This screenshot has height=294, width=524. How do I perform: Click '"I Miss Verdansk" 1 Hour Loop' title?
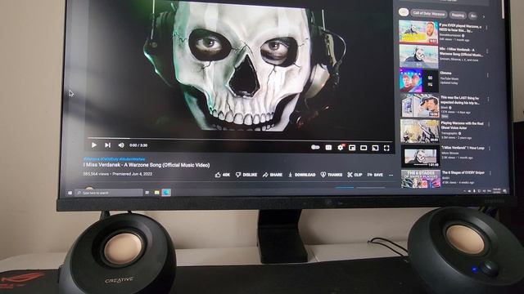click(463, 148)
